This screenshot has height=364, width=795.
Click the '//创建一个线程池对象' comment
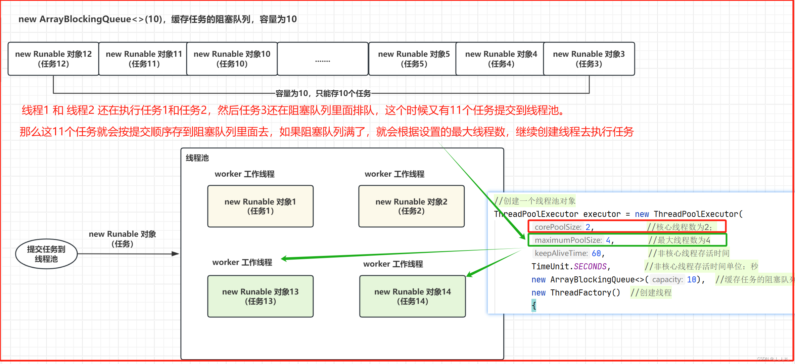coord(535,201)
